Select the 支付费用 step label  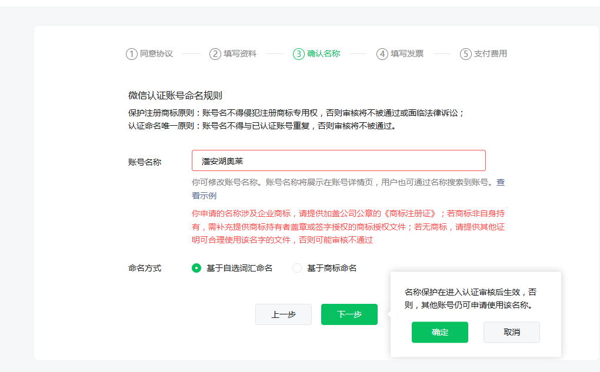(490, 53)
